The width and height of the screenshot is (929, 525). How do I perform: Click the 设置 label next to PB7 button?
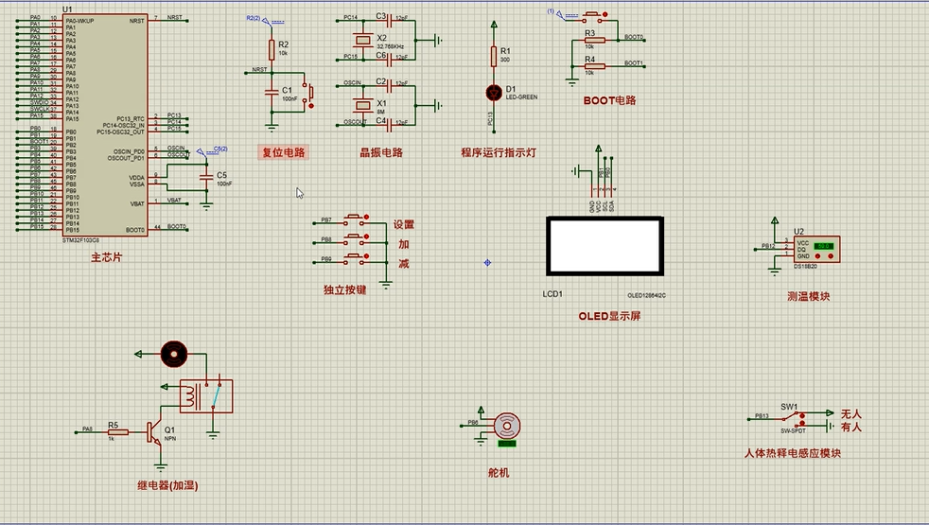403,224
